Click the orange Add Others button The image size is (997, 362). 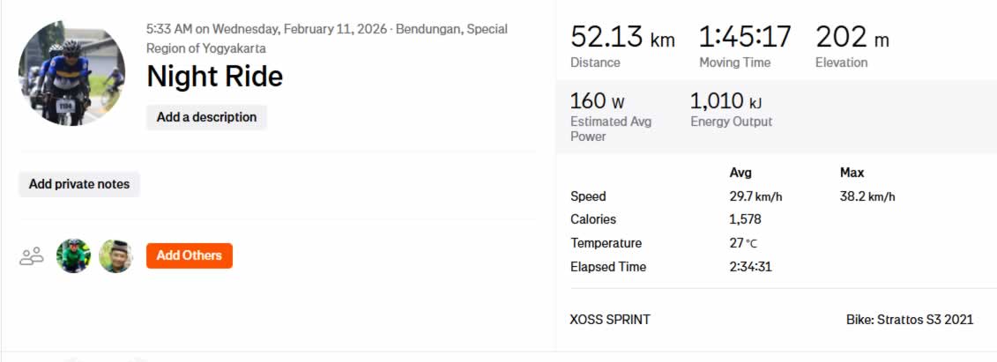coord(189,255)
